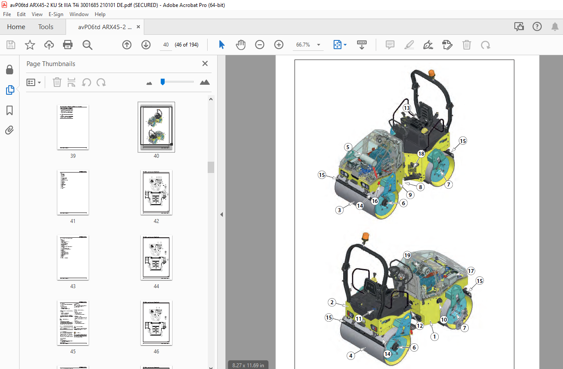
Task: Save the file with the floppy icon
Action: (x=11, y=45)
